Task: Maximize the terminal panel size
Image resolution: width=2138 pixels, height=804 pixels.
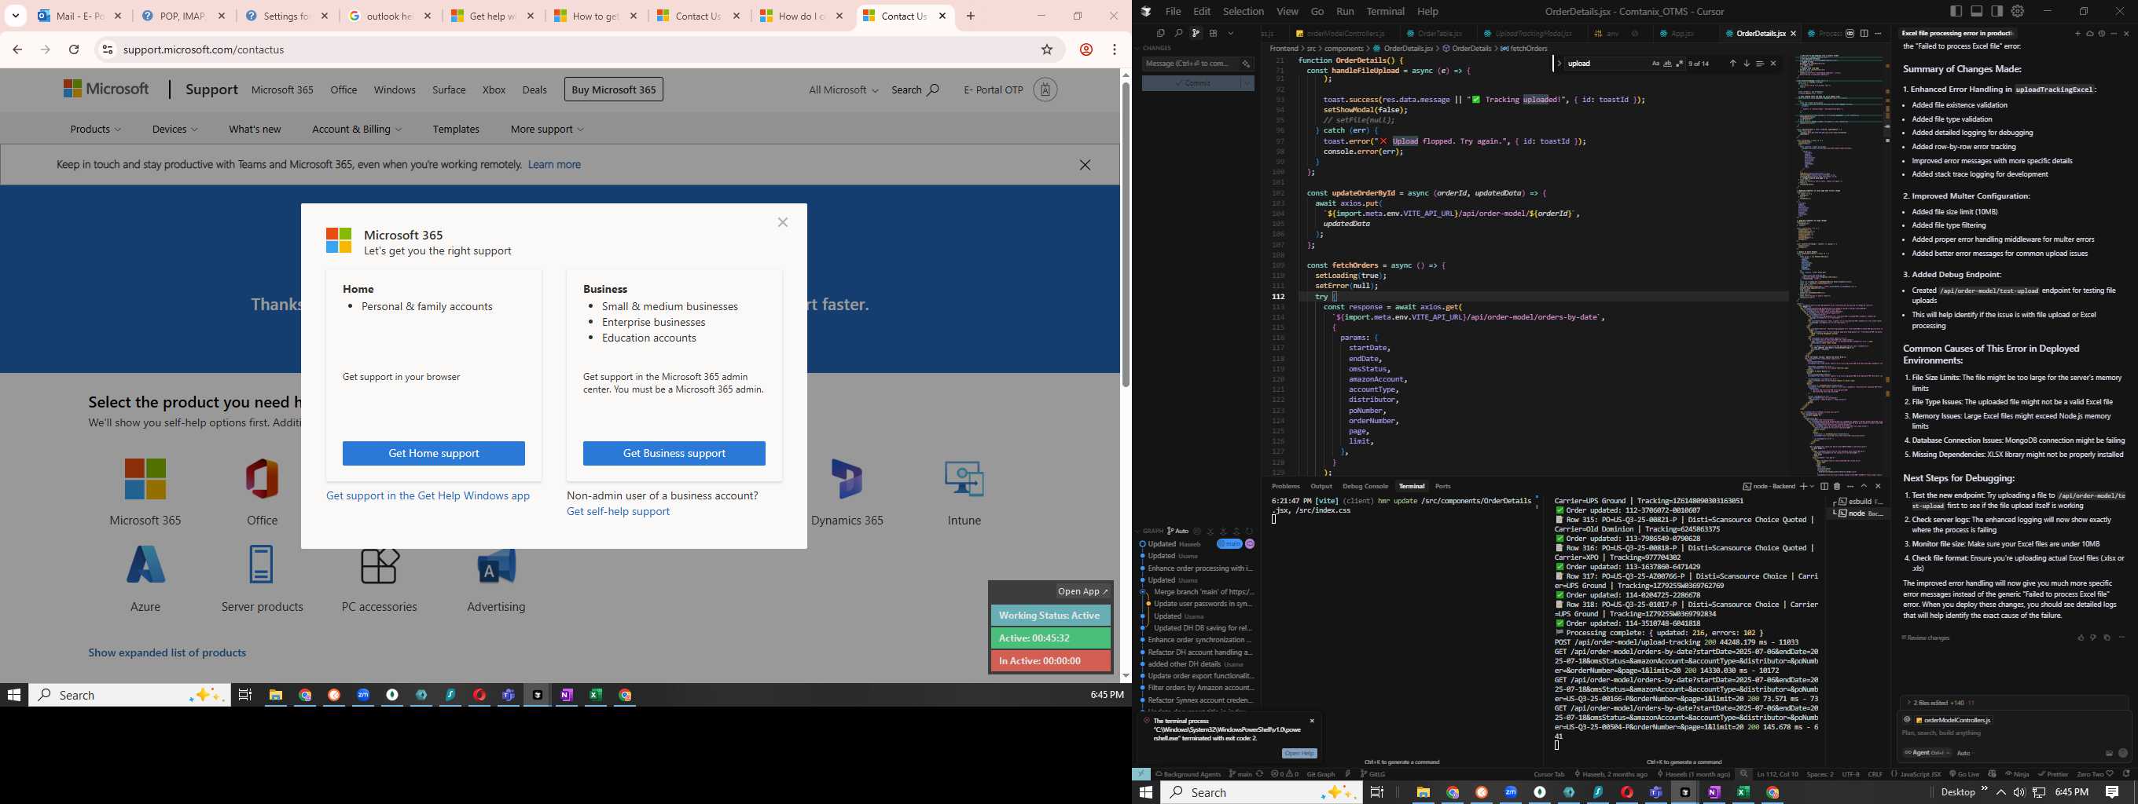Action: (x=1864, y=487)
